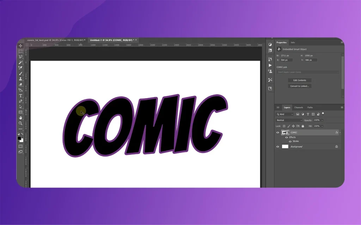Open the Fill slider dropdown arrow
Image resolution: width=361 pixels, height=225 pixels.
pos(322,126)
